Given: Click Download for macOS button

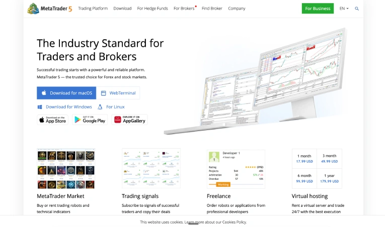Looking at the screenshot, I should click(66, 93).
